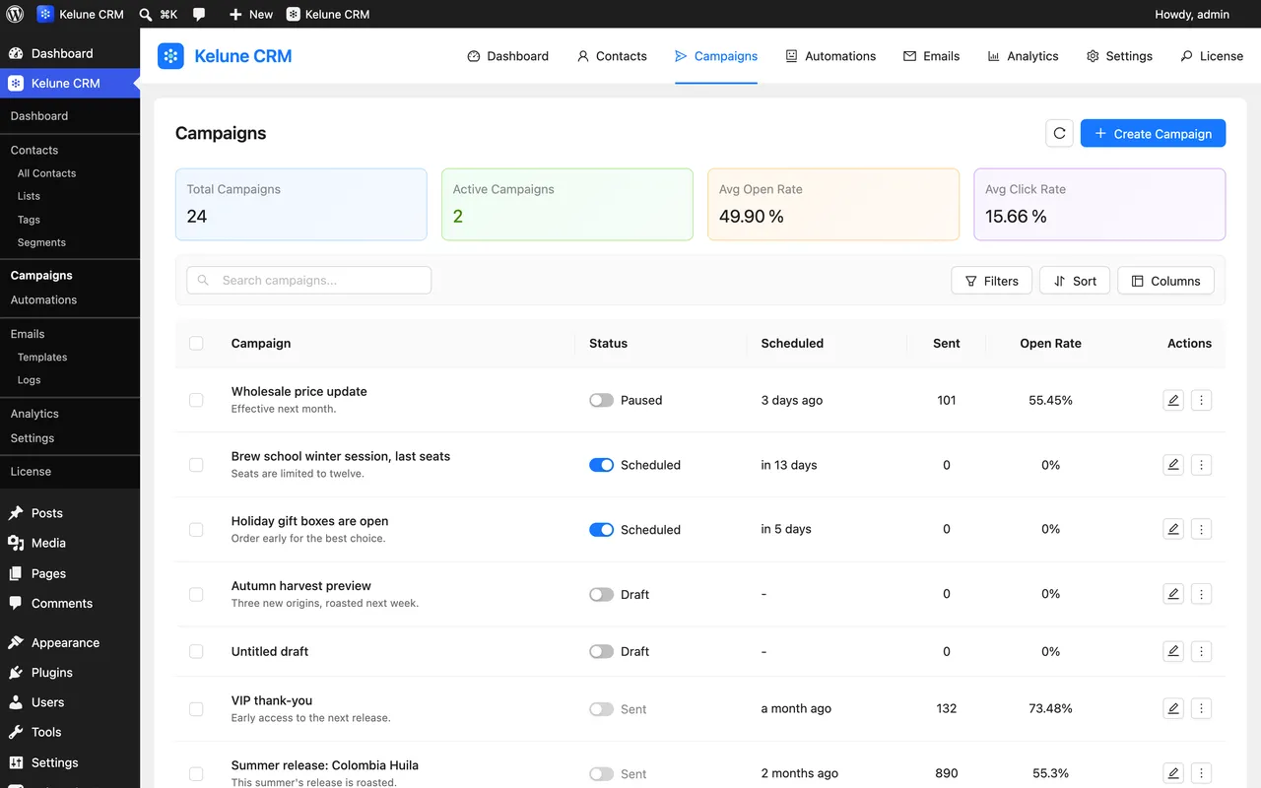Check the Untitled draft row checkbox
This screenshot has height=788, width=1261.
click(196, 651)
